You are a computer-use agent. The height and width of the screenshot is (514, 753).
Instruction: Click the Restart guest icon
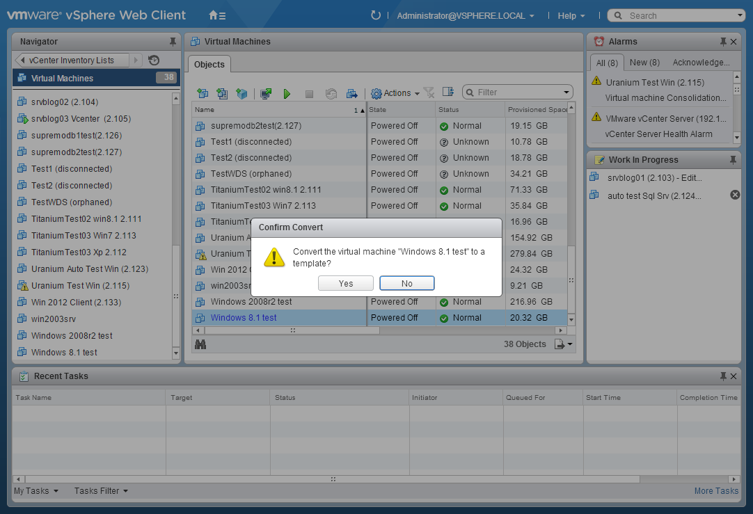coord(331,94)
